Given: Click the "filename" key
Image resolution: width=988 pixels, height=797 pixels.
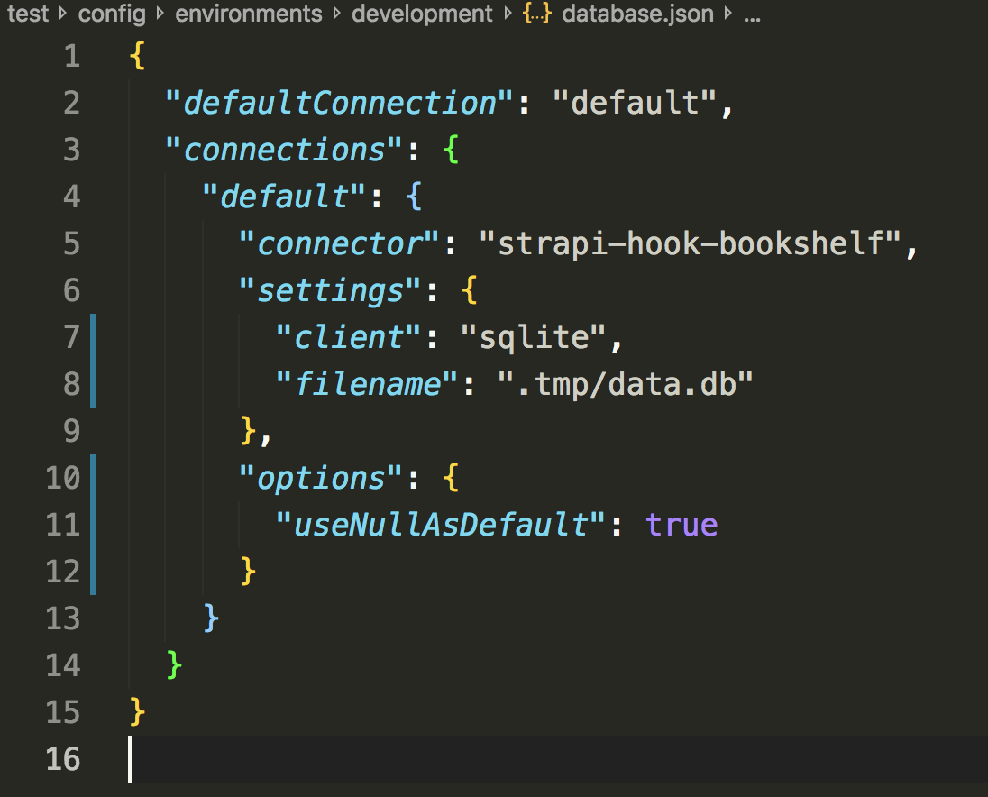Looking at the screenshot, I should 366,384.
